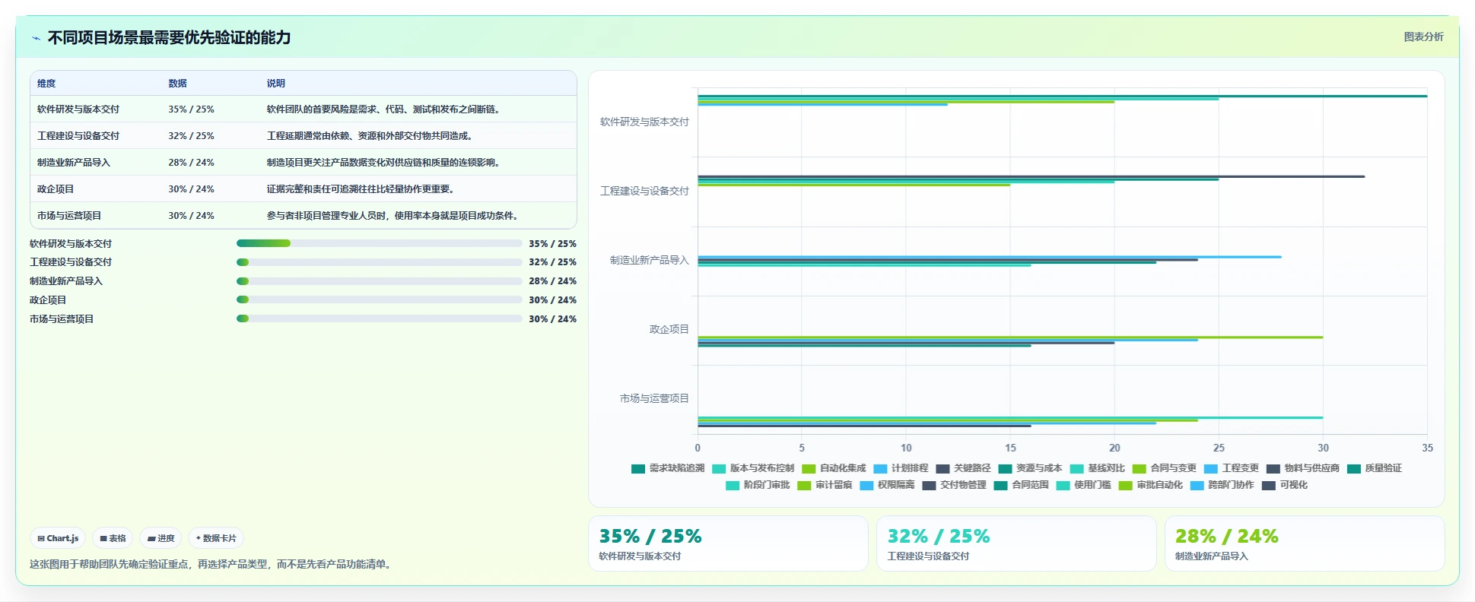Click the 市场与运营项目 progress bar
Image resolution: width=1475 pixels, height=602 pixels.
click(379, 319)
